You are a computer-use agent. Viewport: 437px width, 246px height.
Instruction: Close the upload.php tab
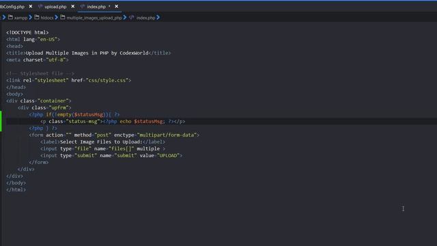point(73,6)
